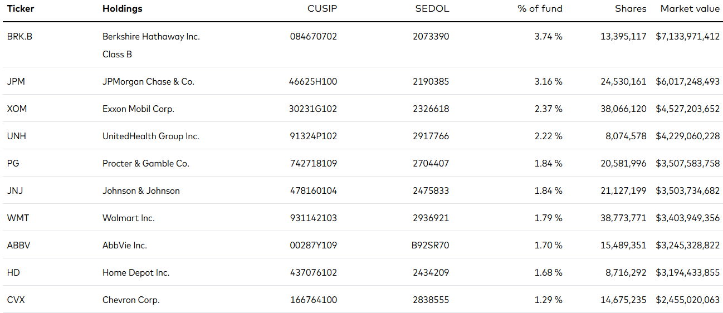Select the Holdings column header

point(123,9)
